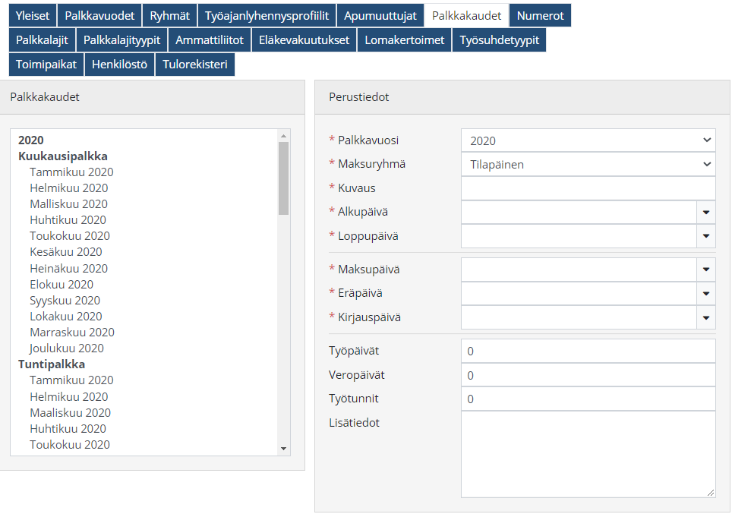Open the Eräpäivä date picker arrow
Viewport: 732px width, 514px height.
pyautogui.click(x=705, y=293)
